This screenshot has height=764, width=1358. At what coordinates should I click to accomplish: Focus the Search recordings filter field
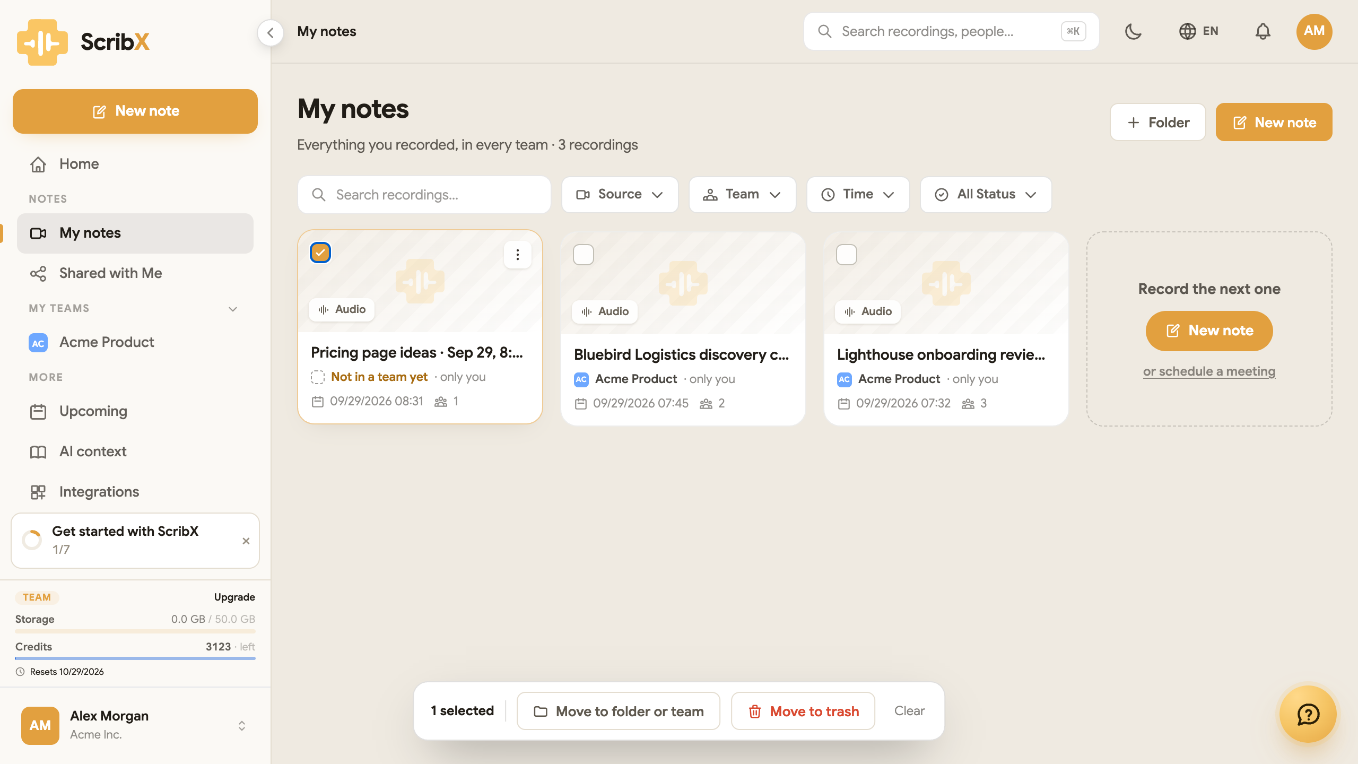[x=424, y=195]
